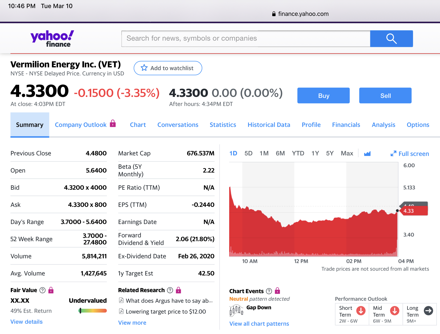Select the YTD chart range
Viewport: 440px width, 334px height.
[x=298, y=153]
